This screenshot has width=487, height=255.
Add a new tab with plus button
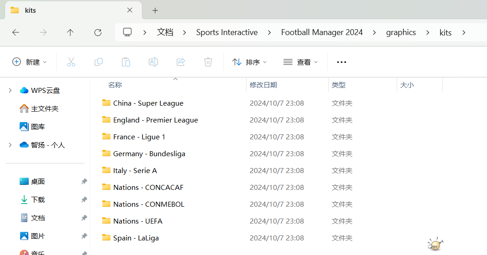[155, 10]
